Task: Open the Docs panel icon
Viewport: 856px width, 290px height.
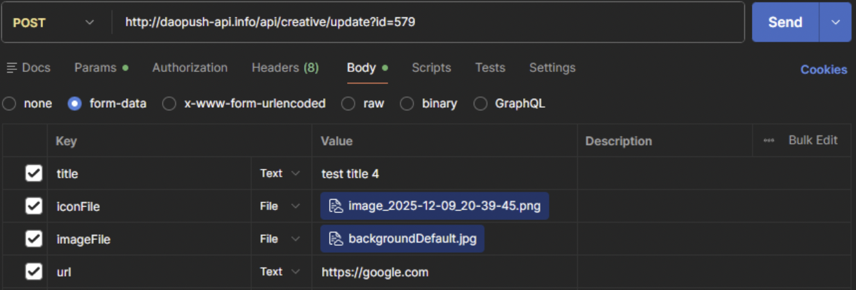Action: (x=11, y=68)
